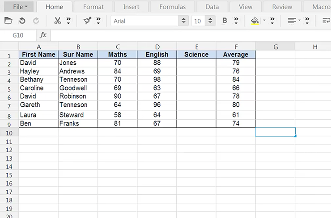This screenshot has height=218, width=331.
Task: Expand more options next to Cut
Action: tap(68, 21)
